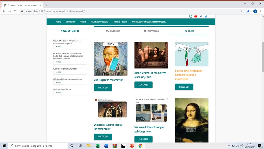Open PowerPoint from the taskbar
Image resolution: width=264 pixels, height=149 pixels.
(x=132, y=146)
